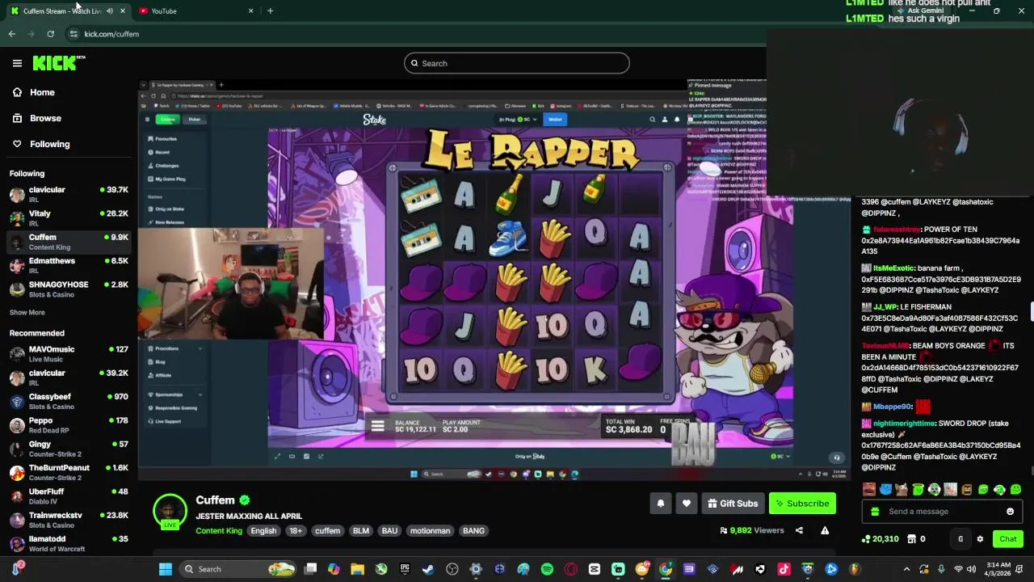1034x582 pixels.
Task: Click the green Subscribe button
Action: click(802, 504)
